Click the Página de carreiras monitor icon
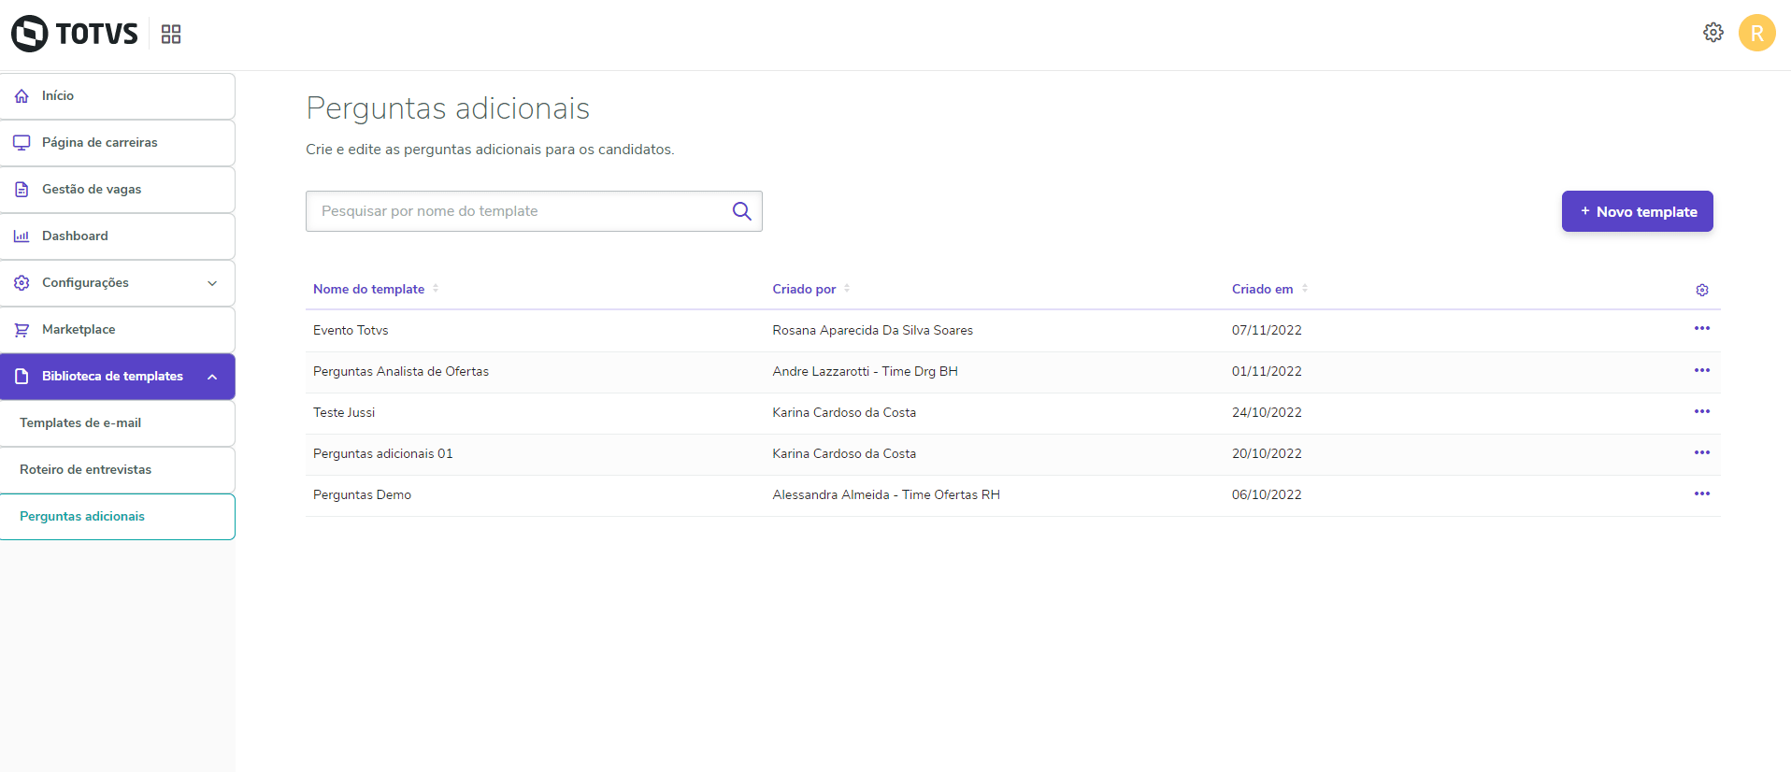The image size is (1791, 772). pos(21,143)
